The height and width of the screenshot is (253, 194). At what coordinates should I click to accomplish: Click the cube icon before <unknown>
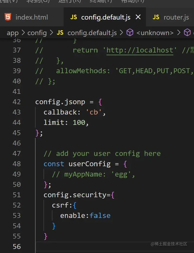click(130, 33)
